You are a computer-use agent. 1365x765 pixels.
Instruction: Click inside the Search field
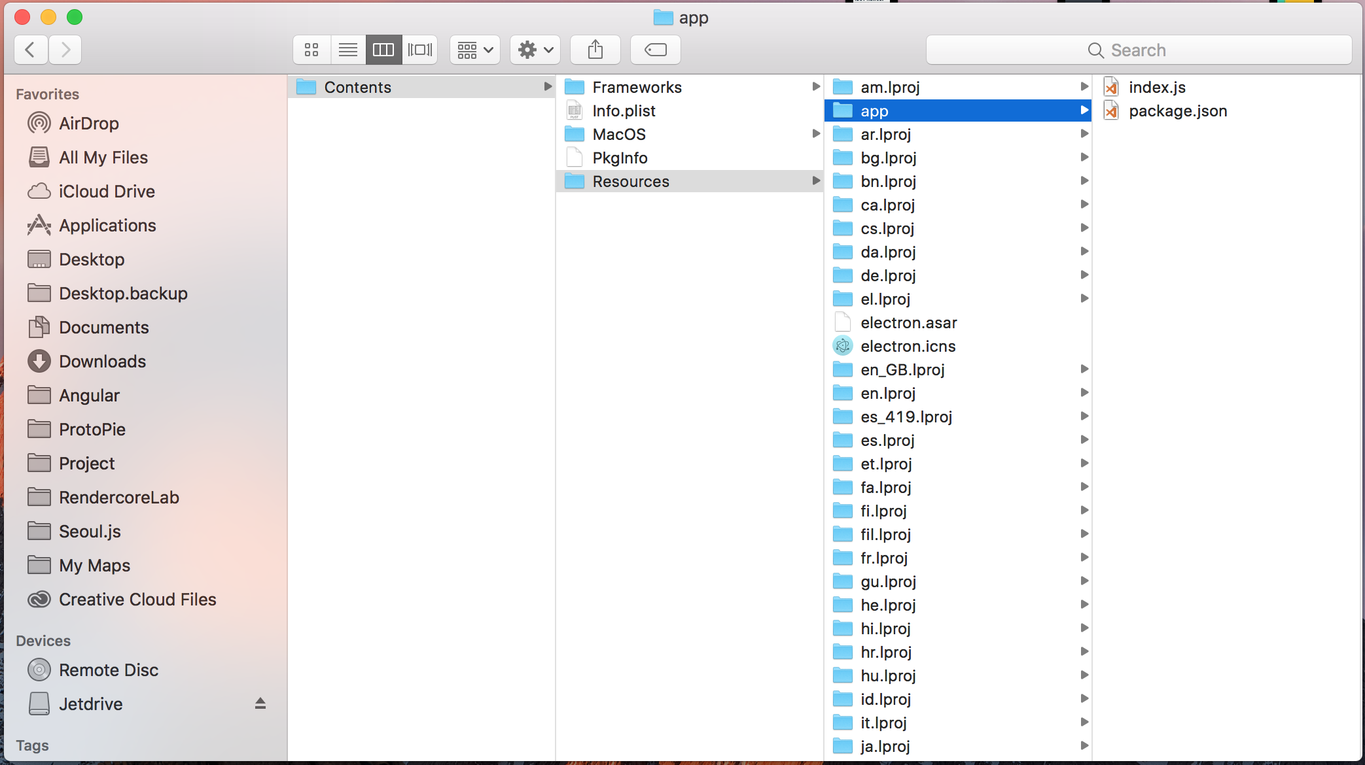click(1139, 50)
